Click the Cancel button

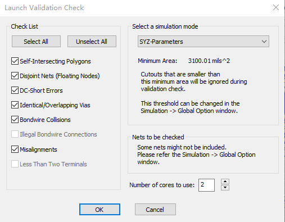(155, 210)
